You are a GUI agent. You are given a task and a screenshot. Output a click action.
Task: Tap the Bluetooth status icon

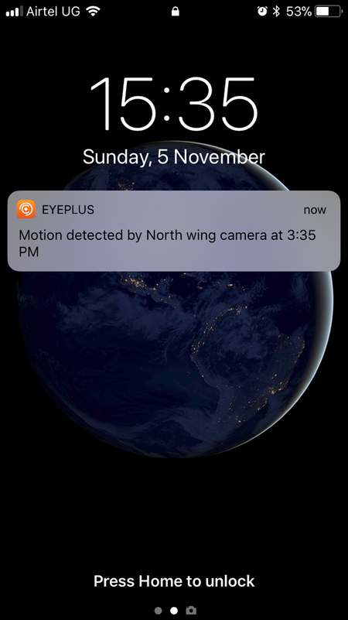(276, 12)
